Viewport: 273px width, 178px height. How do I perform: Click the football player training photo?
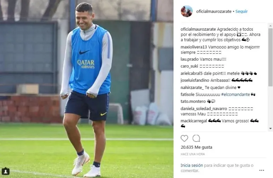pos(87,89)
